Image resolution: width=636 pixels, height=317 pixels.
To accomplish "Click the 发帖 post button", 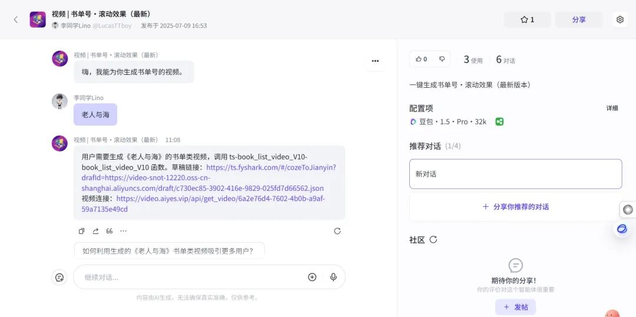I will pyautogui.click(x=515, y=307).
